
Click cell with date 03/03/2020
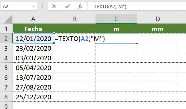point(33,58)
